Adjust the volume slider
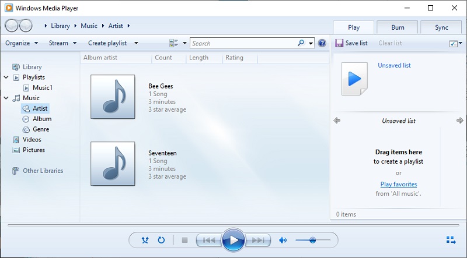The image size is (467, 258). [x=313, y=240]
